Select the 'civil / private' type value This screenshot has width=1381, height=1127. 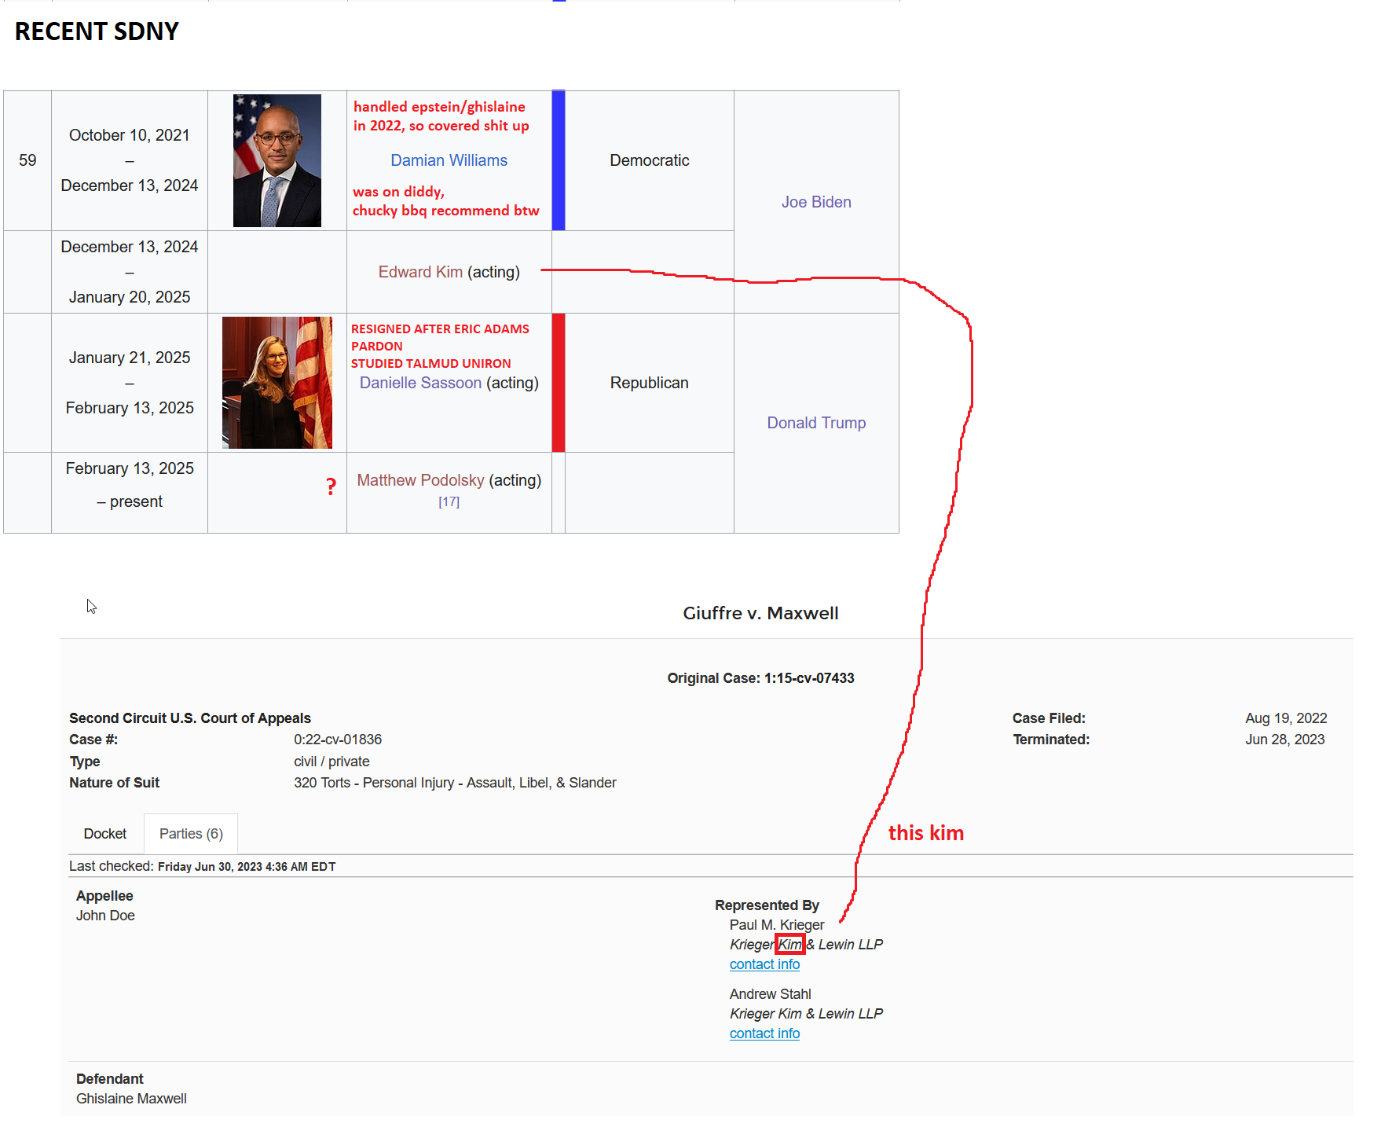pyautogui.click(x=332, y=762)
